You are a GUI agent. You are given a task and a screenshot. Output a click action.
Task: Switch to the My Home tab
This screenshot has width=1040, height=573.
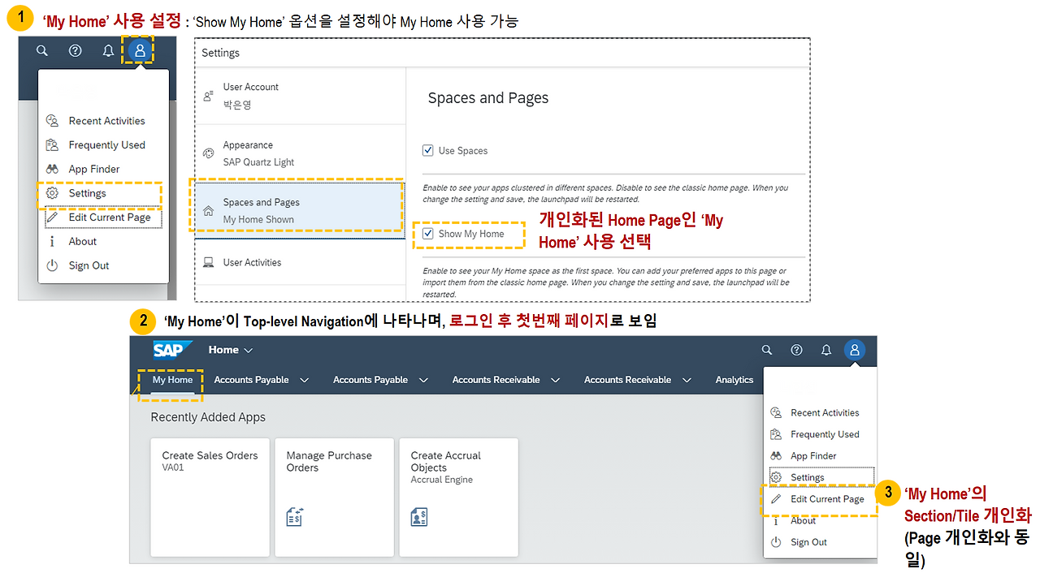(171, 379)
